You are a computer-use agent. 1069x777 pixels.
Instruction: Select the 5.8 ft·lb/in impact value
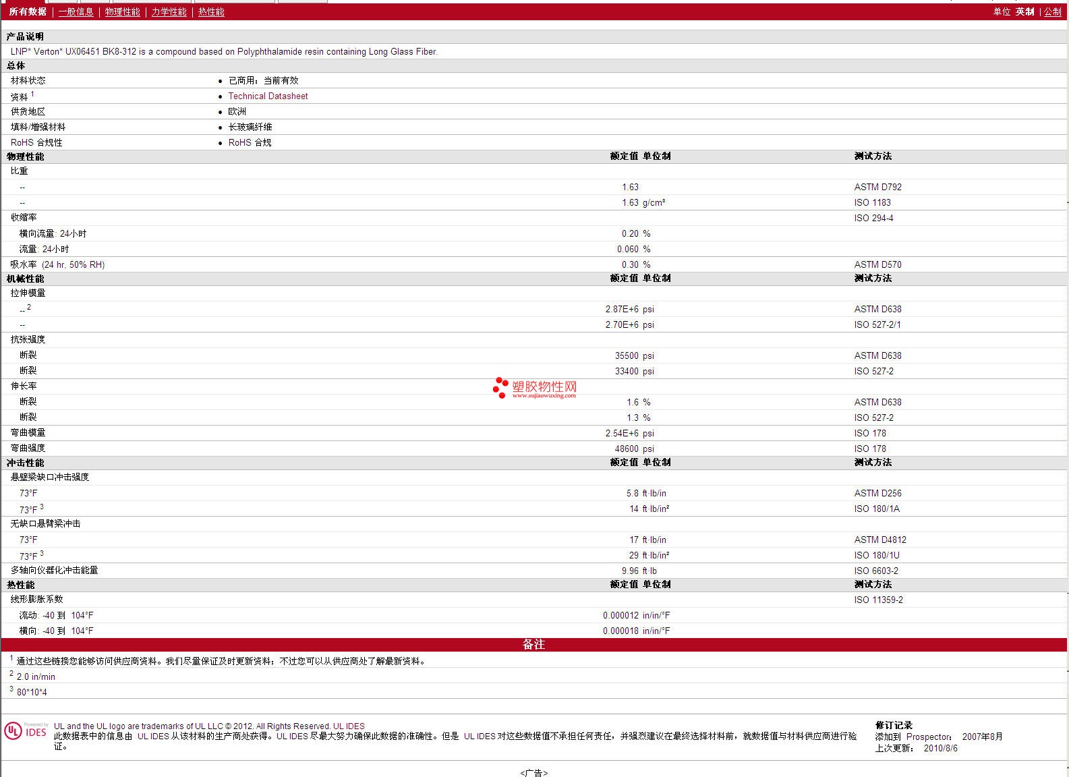pos(646,493)
